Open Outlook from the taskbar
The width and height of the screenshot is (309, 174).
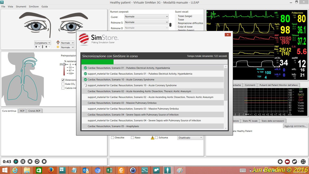pyautogui.click(x=86, y=170)
